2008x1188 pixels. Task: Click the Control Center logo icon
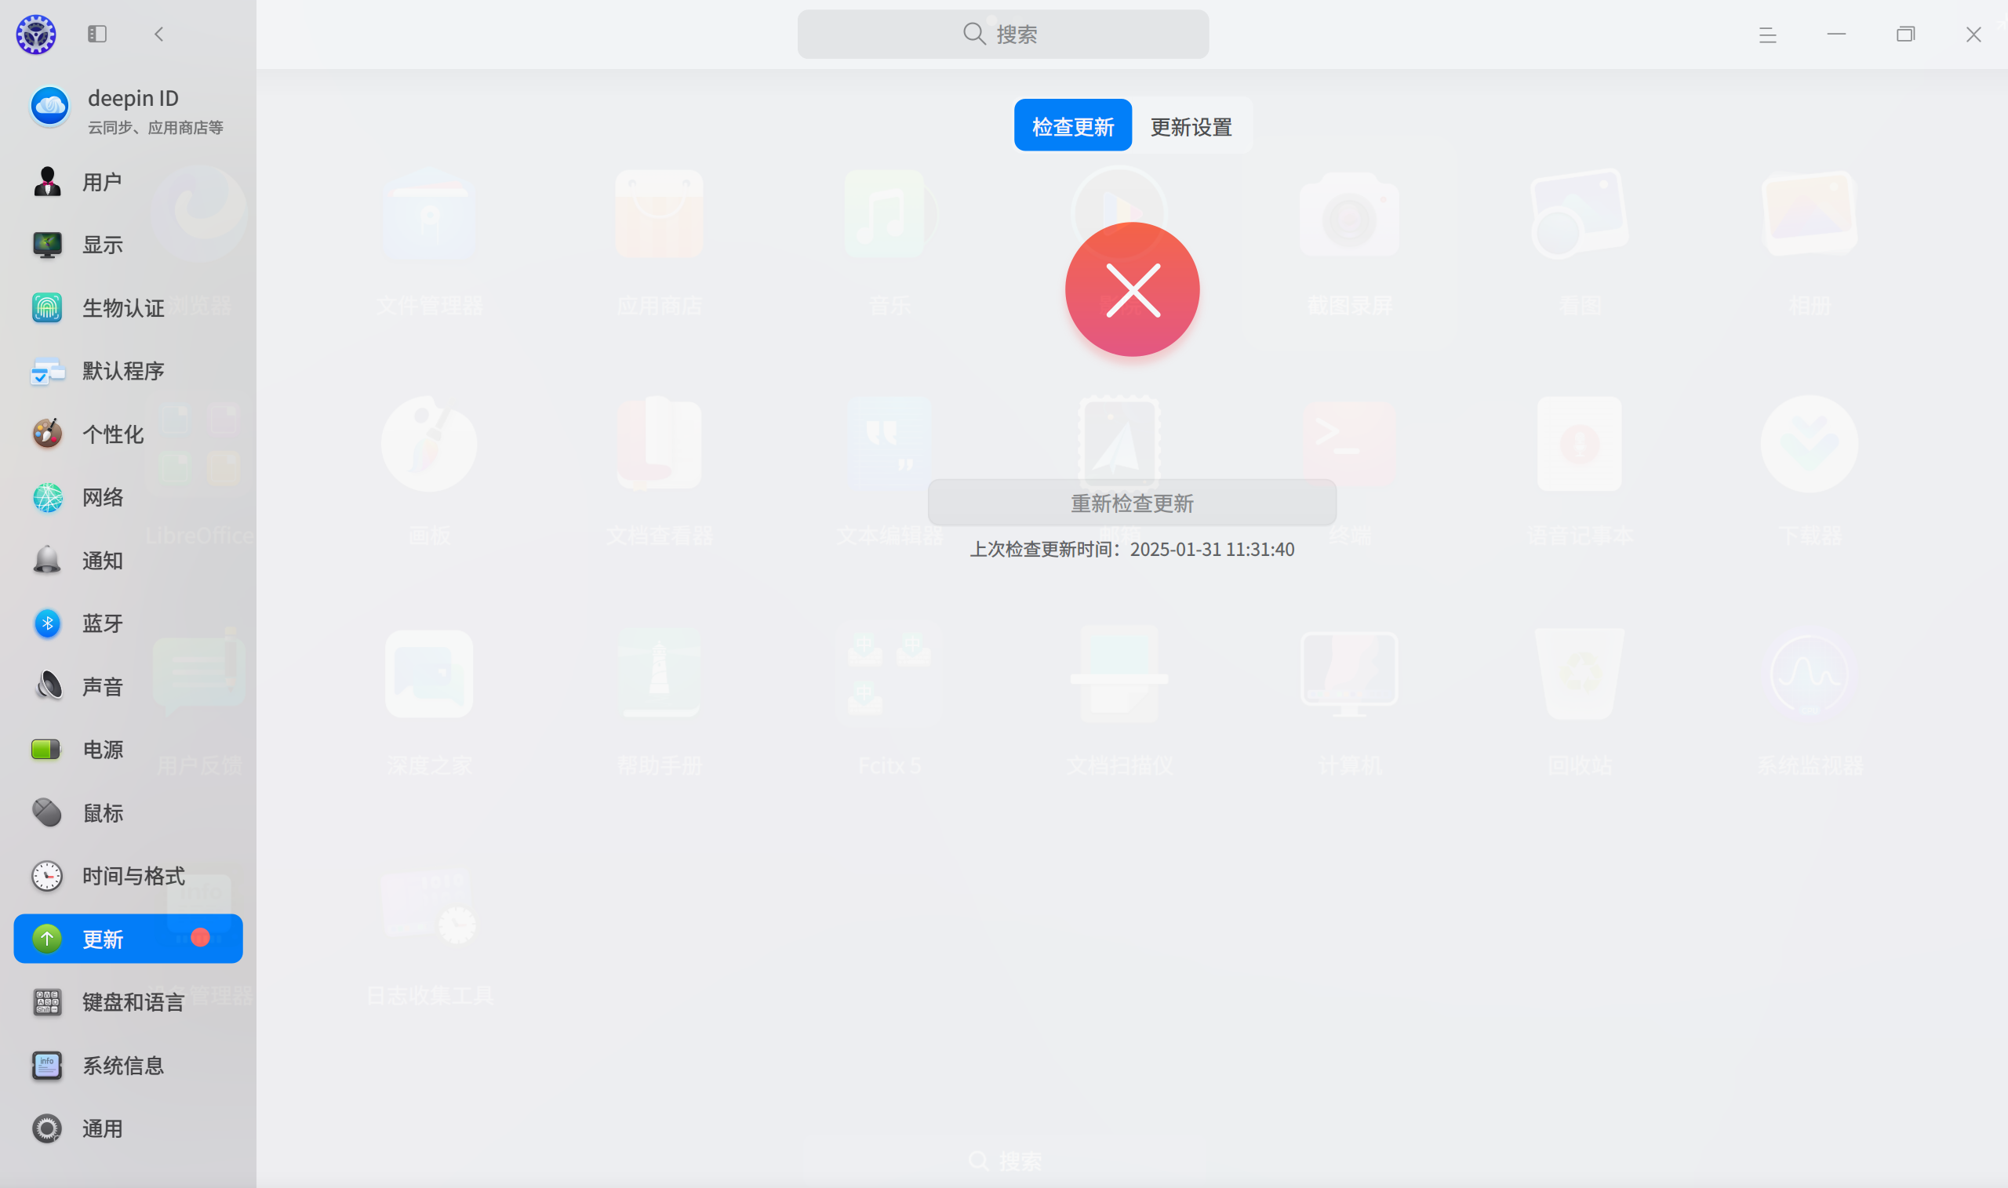(x=36, y=34)
